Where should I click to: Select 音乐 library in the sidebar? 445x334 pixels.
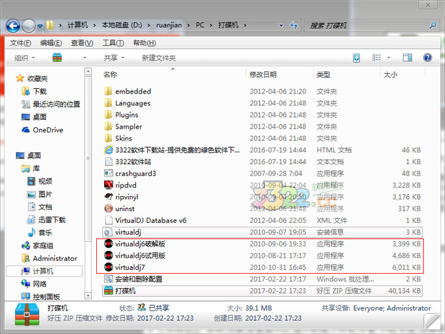[x=40, y=233]
